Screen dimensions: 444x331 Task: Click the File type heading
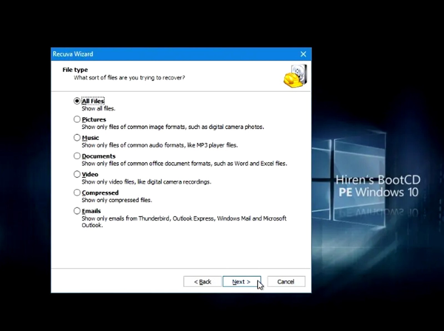75,69
